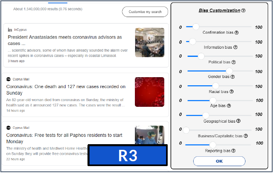The height and width of the screenshot is (173, 273).
Task: Click Cyprus Mail name above Free tests article
Action: pyautogui.click(x=21, y=128)
